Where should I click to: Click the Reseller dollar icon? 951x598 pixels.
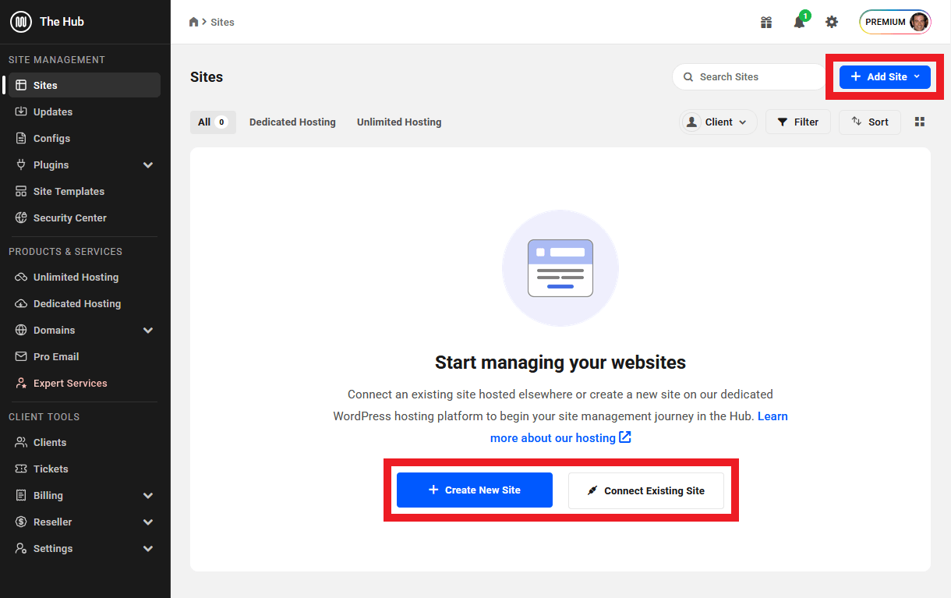[21, 522]
